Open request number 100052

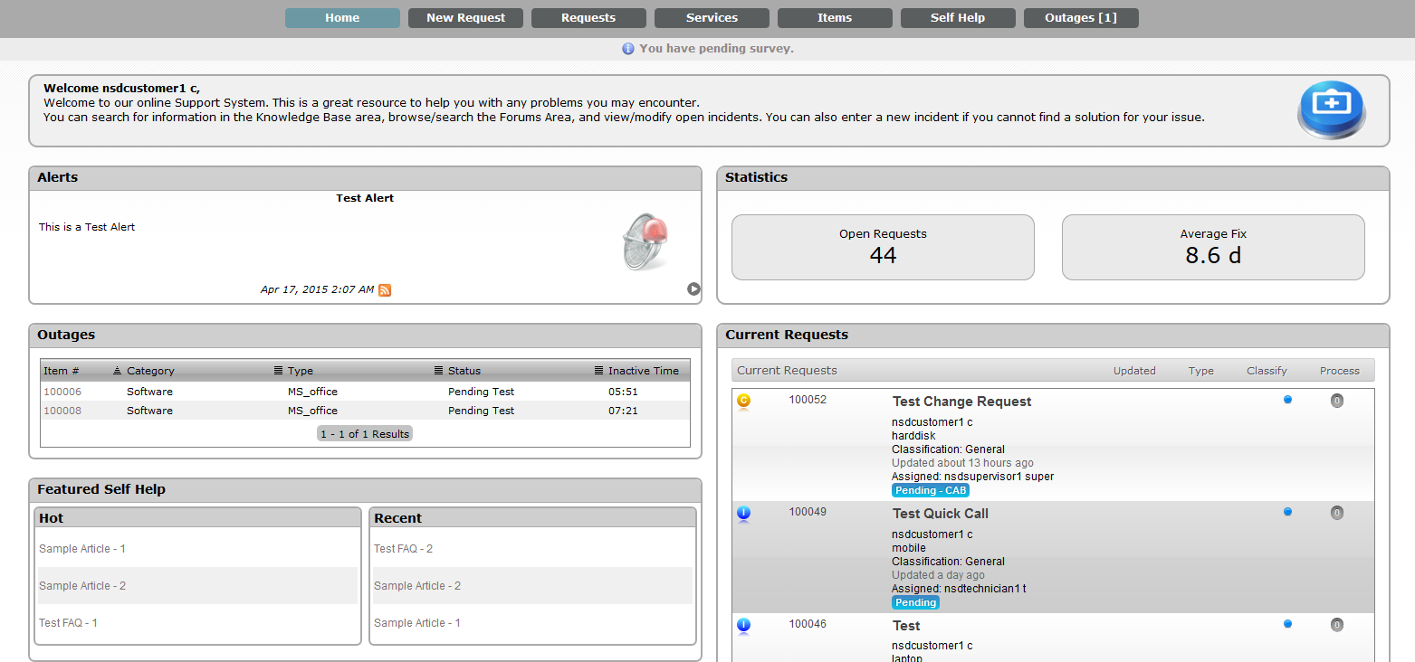tap(808, 400)
